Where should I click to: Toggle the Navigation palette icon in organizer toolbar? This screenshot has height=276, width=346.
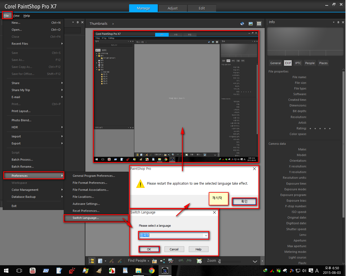click(x=92, y=261)
